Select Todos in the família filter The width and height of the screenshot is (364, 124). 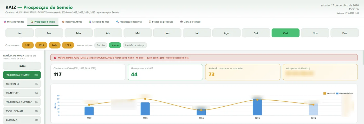pyautogui.click(x=22, y=66)
